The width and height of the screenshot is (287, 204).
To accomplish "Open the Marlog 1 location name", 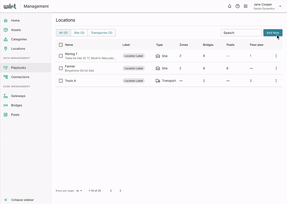I will pos(71,54).
